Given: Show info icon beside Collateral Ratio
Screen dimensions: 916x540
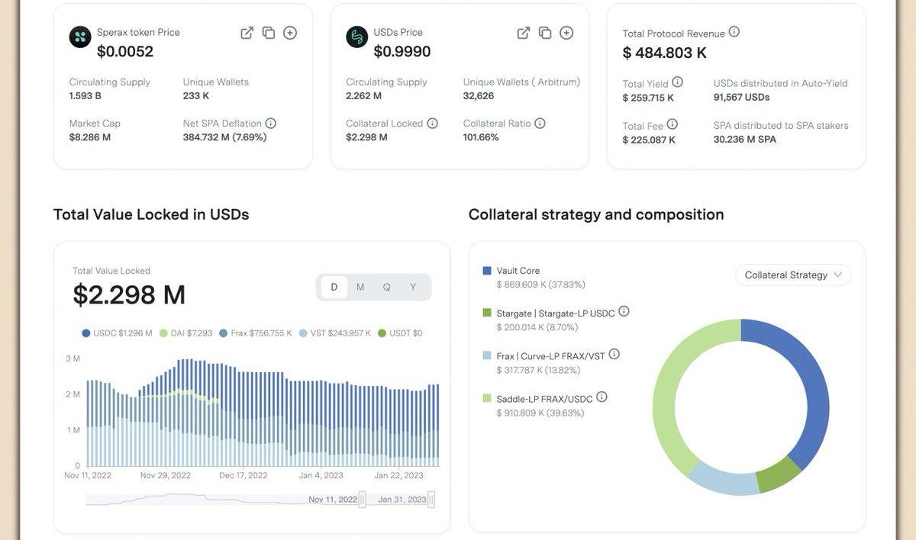Looking at the screenshot, I should point(540,124).
